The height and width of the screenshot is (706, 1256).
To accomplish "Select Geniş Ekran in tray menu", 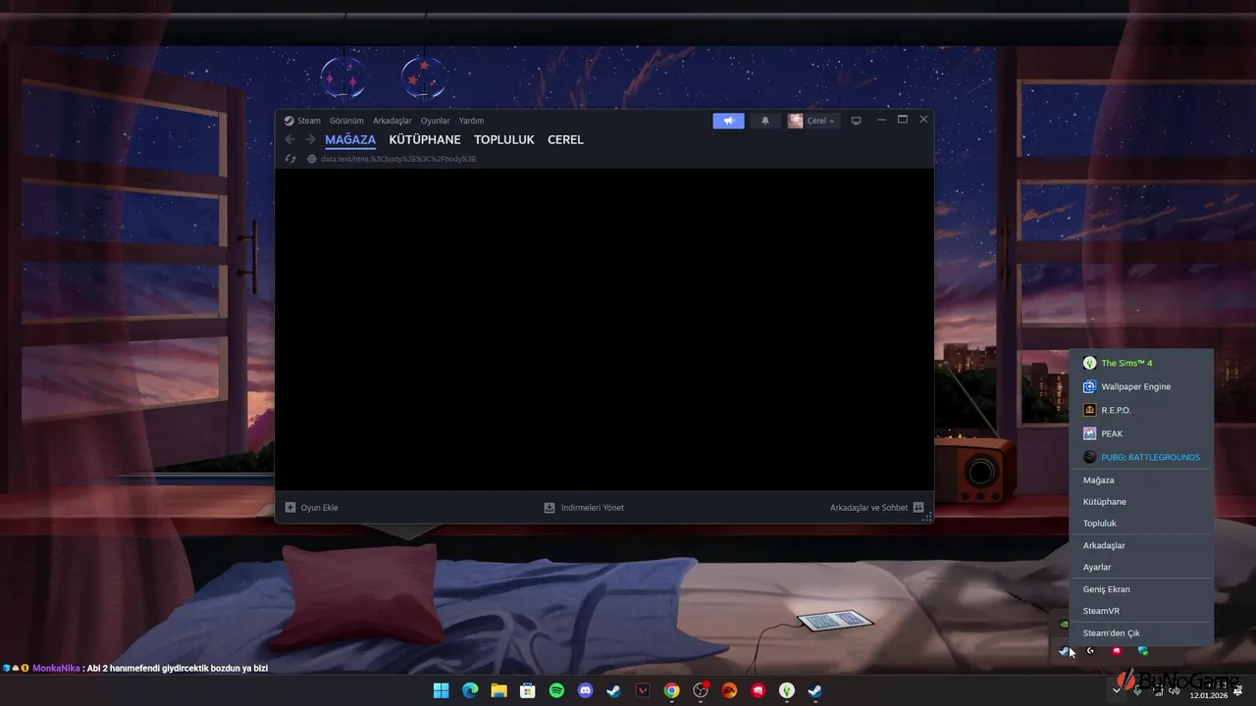I will 1141,589.
